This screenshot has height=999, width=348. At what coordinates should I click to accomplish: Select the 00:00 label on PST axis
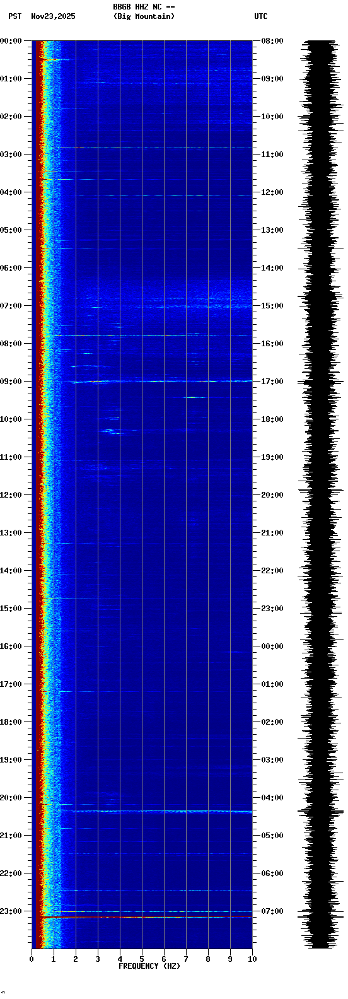tap(11, 41)
